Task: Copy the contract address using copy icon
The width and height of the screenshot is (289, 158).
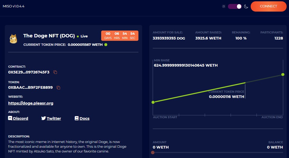Action: click(x=55, y=72)
